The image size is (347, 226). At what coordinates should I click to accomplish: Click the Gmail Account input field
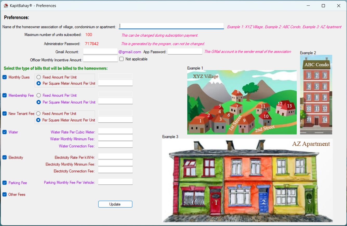click(x=100, y=51)
